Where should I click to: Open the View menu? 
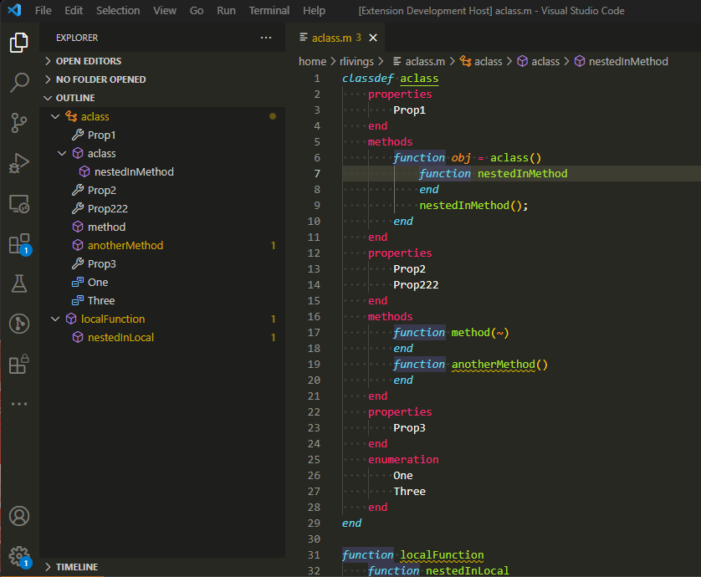point(165,10)
